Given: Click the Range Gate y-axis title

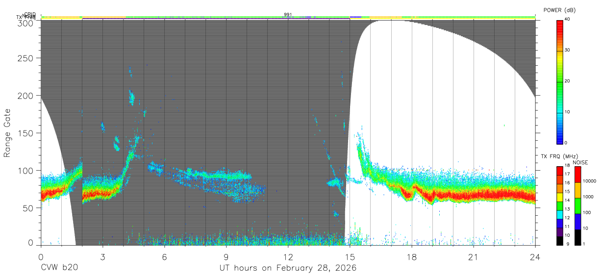Looking at the screenshot, I should click(7, 133).
